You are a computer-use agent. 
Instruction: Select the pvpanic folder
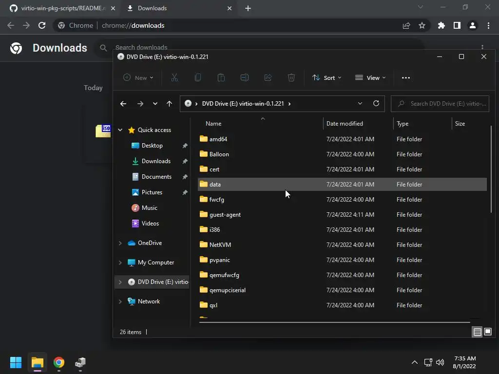coord(342,260)
